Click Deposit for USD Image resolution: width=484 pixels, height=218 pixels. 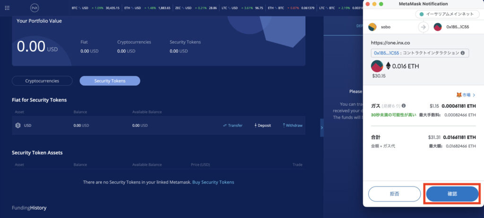click(x=262, y=126)
